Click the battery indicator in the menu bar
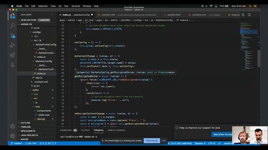The width and height of the screenshot is (268, 150). coord(224,6)
